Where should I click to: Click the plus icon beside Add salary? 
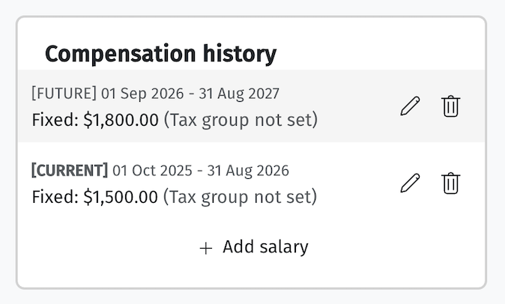point(206,248)
